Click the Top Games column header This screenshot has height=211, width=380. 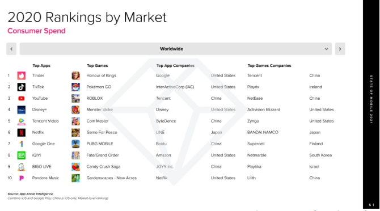[x=98, y=66]
